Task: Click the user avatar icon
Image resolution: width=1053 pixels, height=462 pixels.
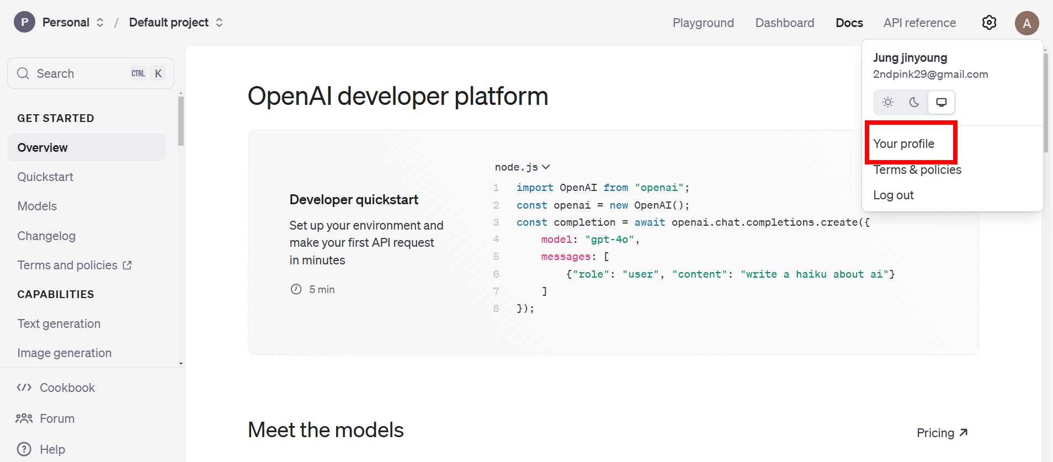Action: (x=1027, y=23)
